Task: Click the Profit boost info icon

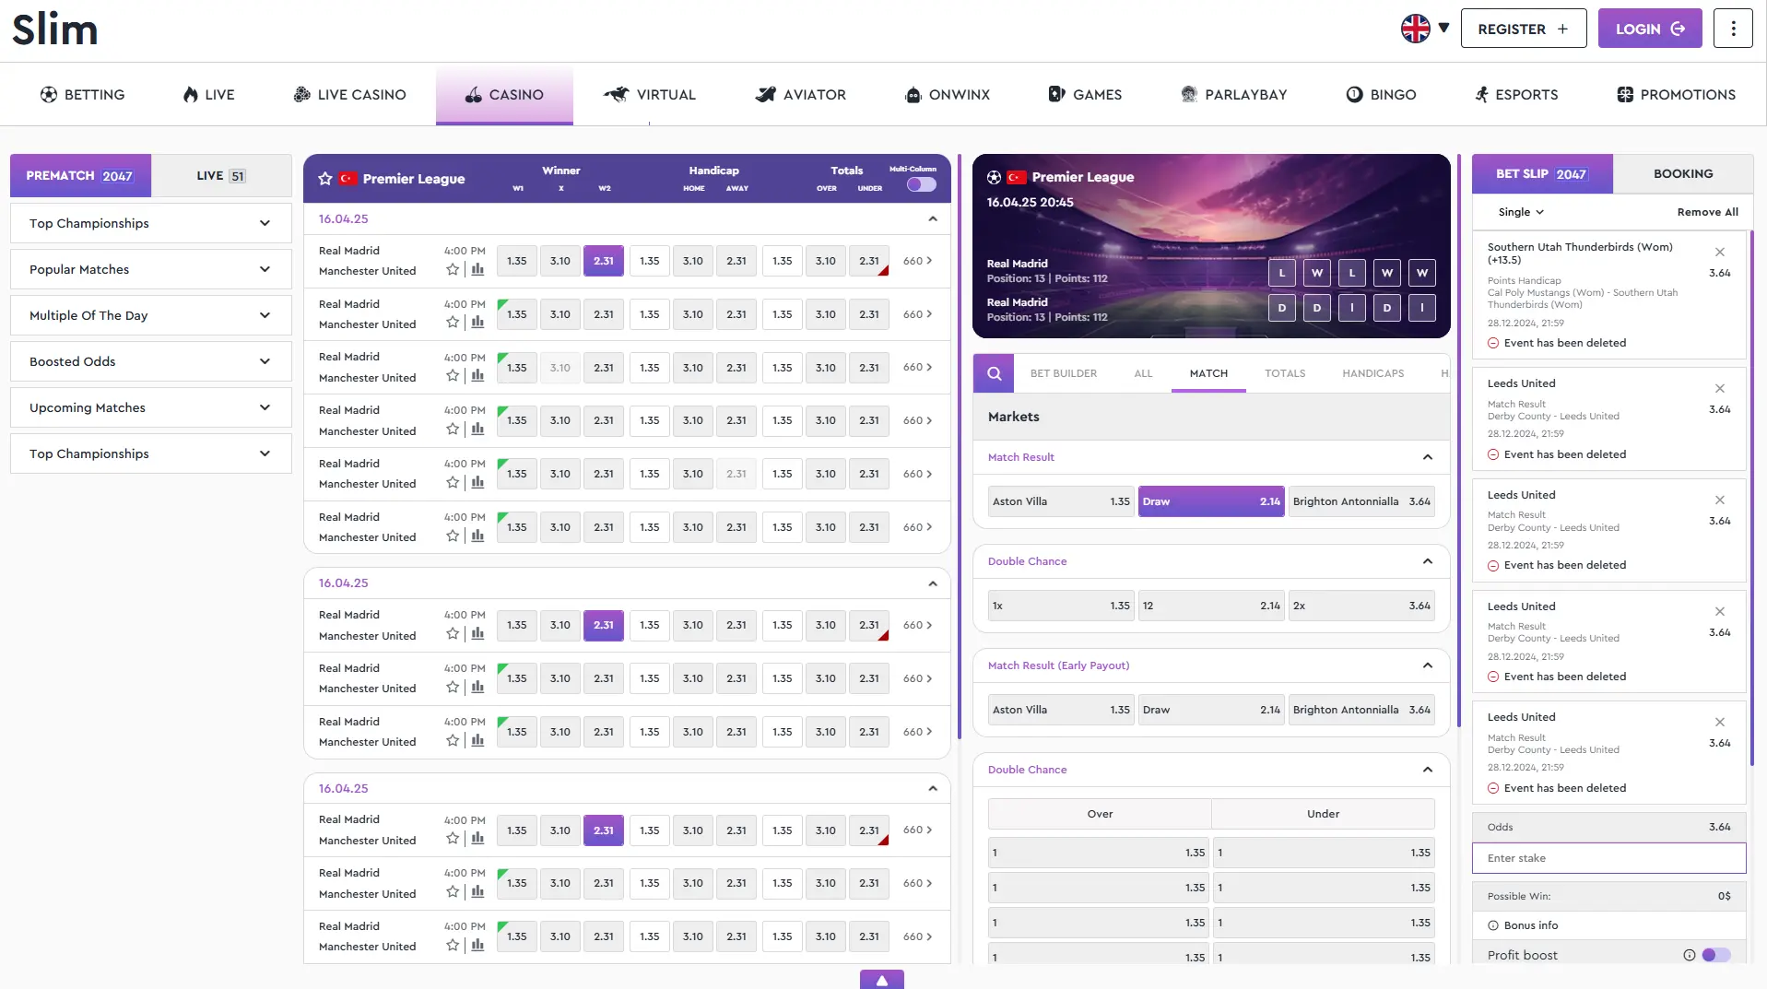Action: point(1689,955)
